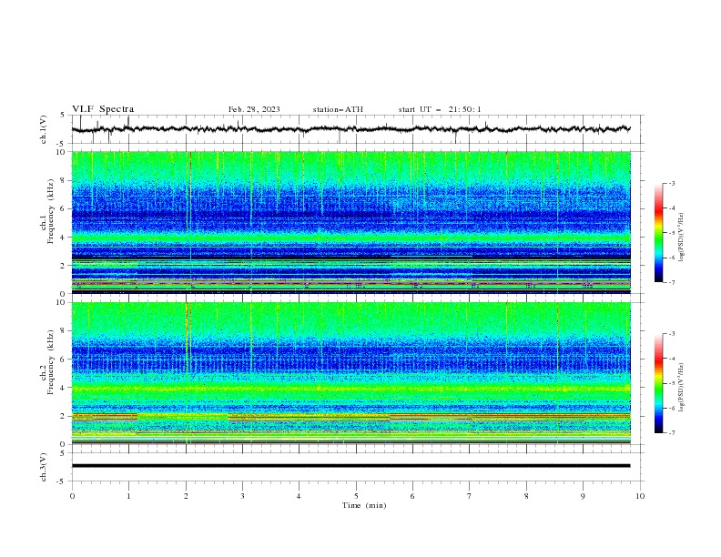Image resolution: width=721 pixels, height=557 pixels.
Task: Click the ch.3 flat waveform trace
Action: 350,466
